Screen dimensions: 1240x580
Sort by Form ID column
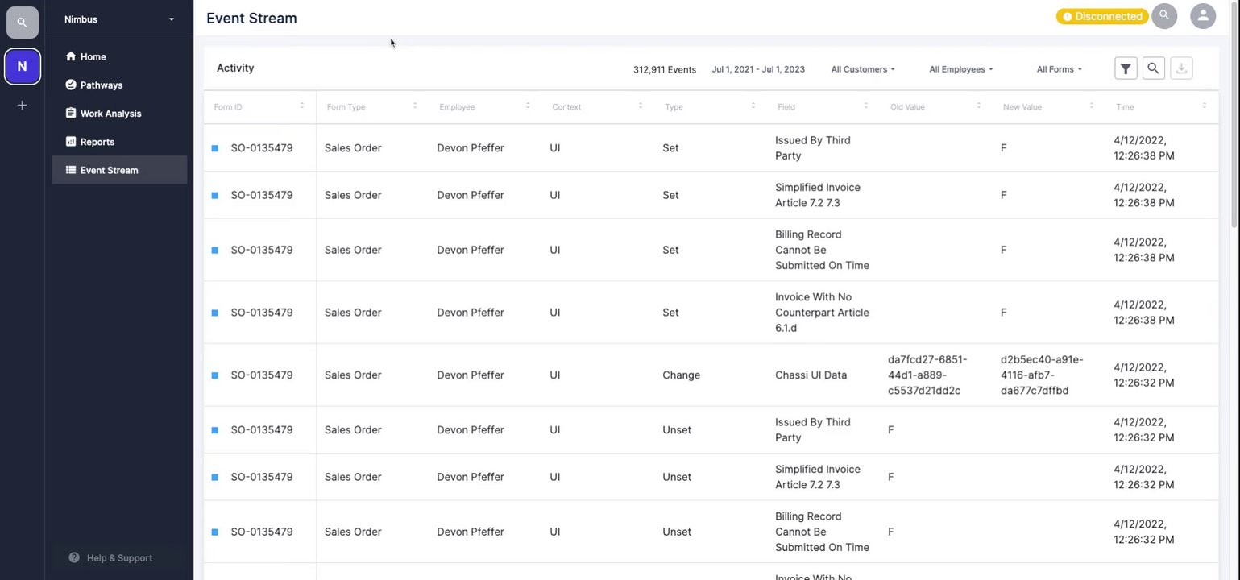pos(301,106)
